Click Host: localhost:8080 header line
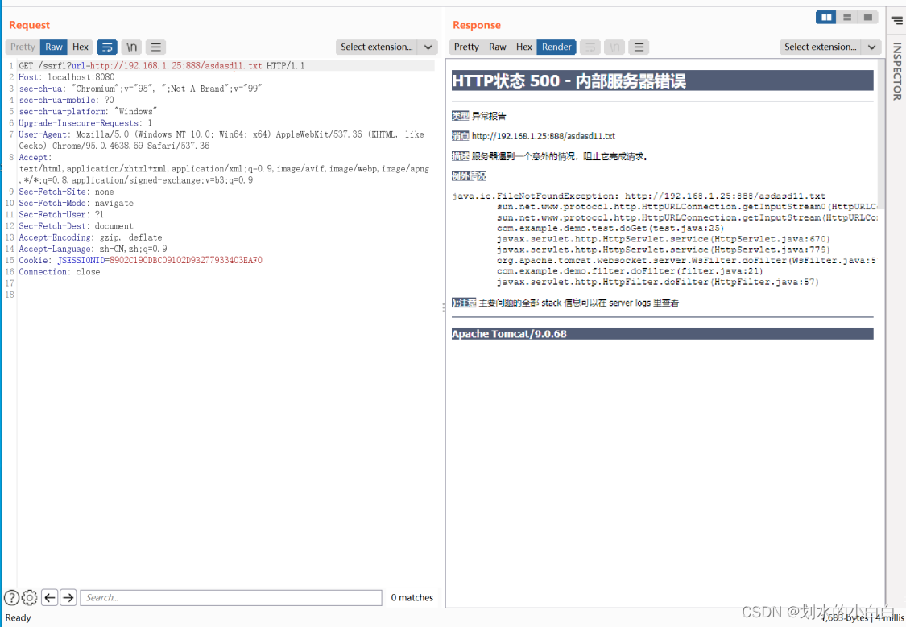 pyautogui.click(x=67, y=77)
